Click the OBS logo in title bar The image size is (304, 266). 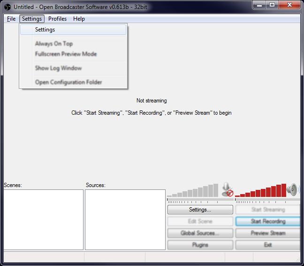tap(8, 7)
